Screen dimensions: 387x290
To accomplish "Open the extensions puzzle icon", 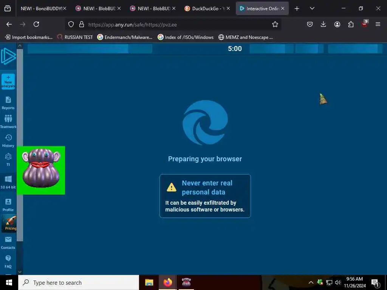I will point(351,24).
